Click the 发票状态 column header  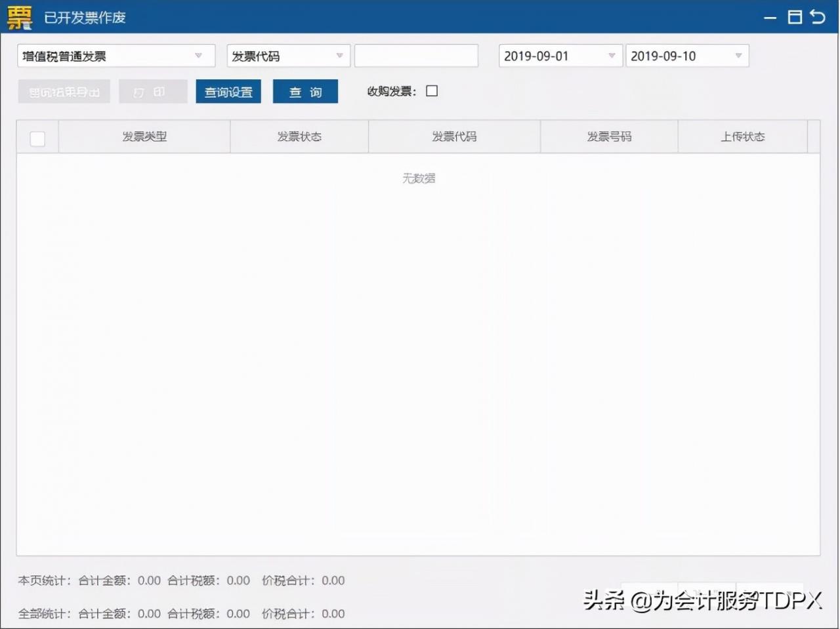tap(299, 136)
